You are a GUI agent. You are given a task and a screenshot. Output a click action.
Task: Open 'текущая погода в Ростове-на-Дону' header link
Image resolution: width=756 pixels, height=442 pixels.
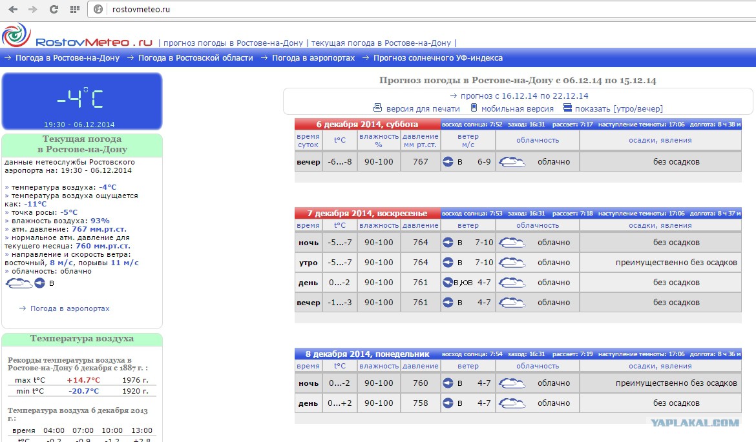pyautogui.click(x=381, y=43)
